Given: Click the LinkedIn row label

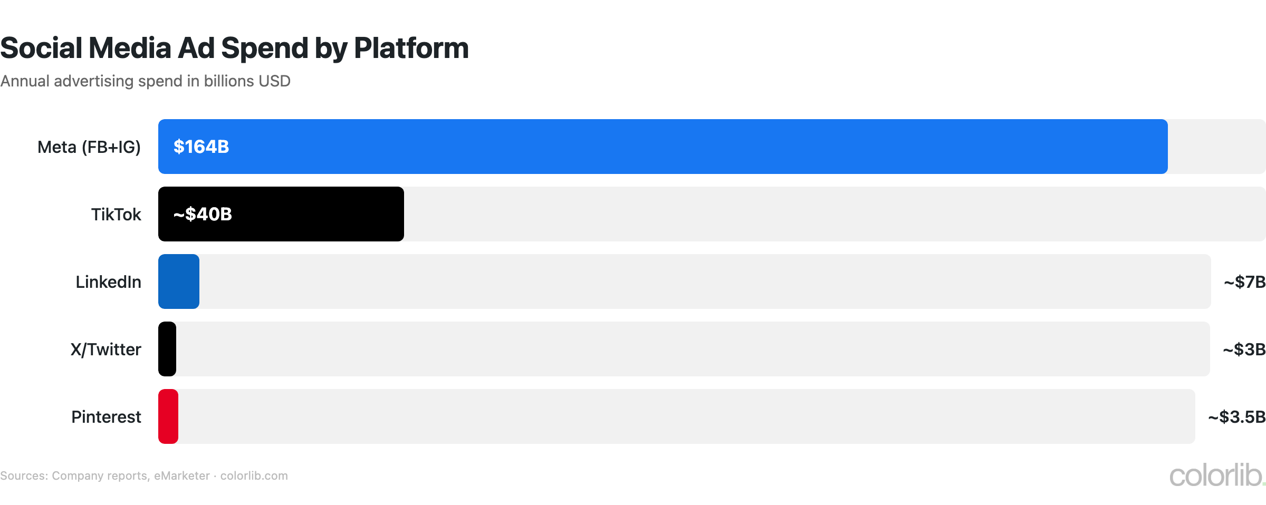Looking at the screenshot, I should [108, 282].
